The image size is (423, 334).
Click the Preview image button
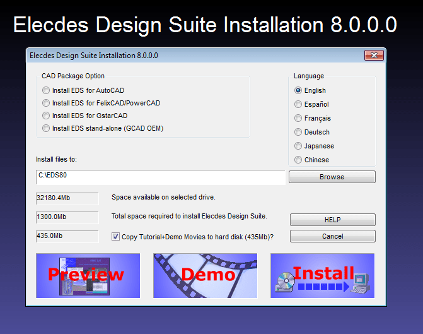click(88, 276)
